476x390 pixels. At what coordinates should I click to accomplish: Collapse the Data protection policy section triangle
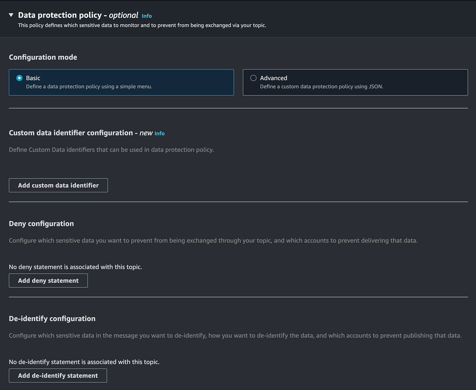(11, 15)
